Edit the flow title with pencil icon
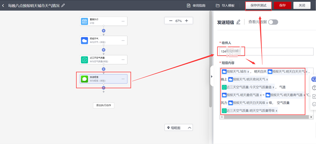 [x=63, y=5]
